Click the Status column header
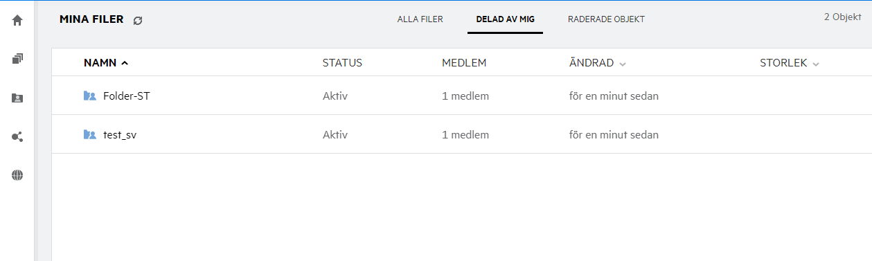 point(342,63)
